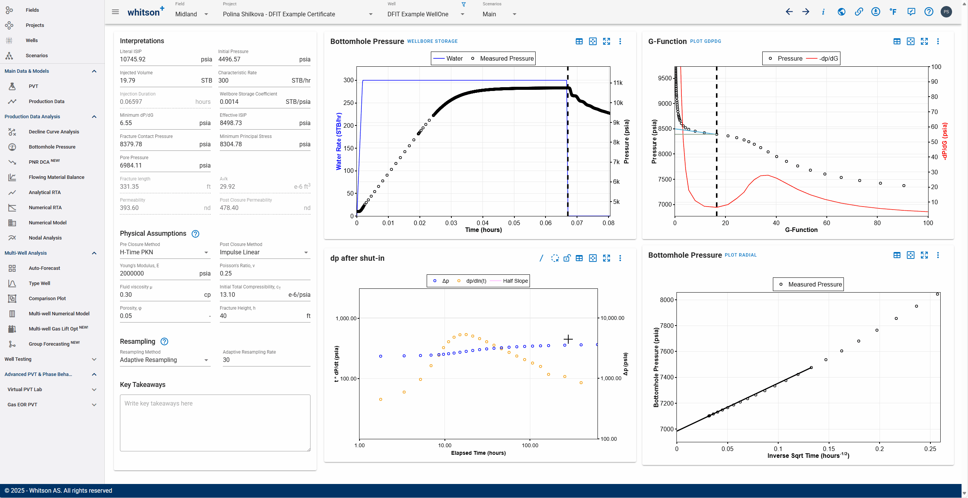Open more options for Wellbore Storage plot

point(620,41)
